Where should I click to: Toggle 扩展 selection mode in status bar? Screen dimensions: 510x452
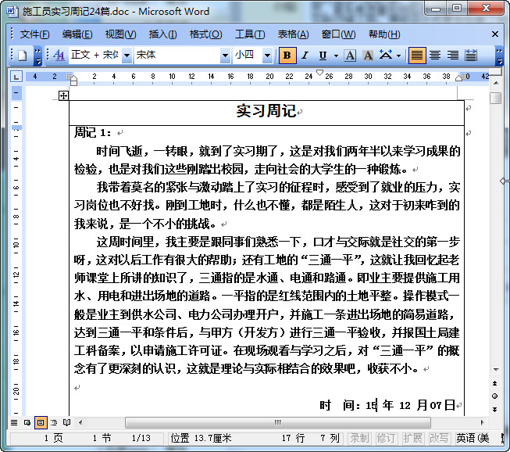[412, 439]
